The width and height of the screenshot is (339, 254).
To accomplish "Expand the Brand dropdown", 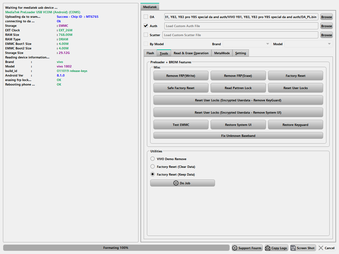I will pyautogui.click(x=247, y=44).
